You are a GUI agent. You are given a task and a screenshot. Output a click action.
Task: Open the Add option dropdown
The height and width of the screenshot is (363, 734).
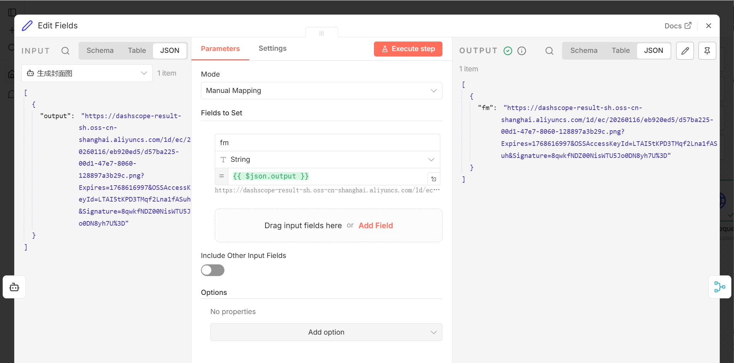point(326,332)
